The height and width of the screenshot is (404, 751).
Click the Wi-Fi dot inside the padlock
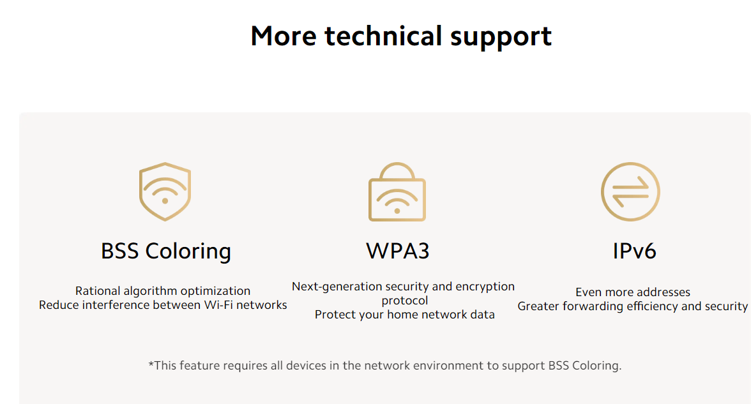[397, 211]
